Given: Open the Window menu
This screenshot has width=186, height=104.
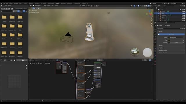Looking at the screenshot, I should pyautogui.click(x=16, y=3).
